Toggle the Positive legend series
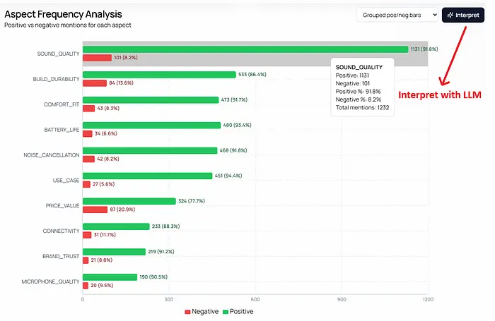The image size is (495, 321). tap(237, 311)
